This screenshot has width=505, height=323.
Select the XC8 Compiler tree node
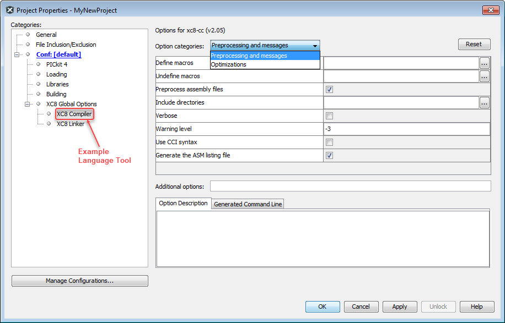tap(74, 114)
